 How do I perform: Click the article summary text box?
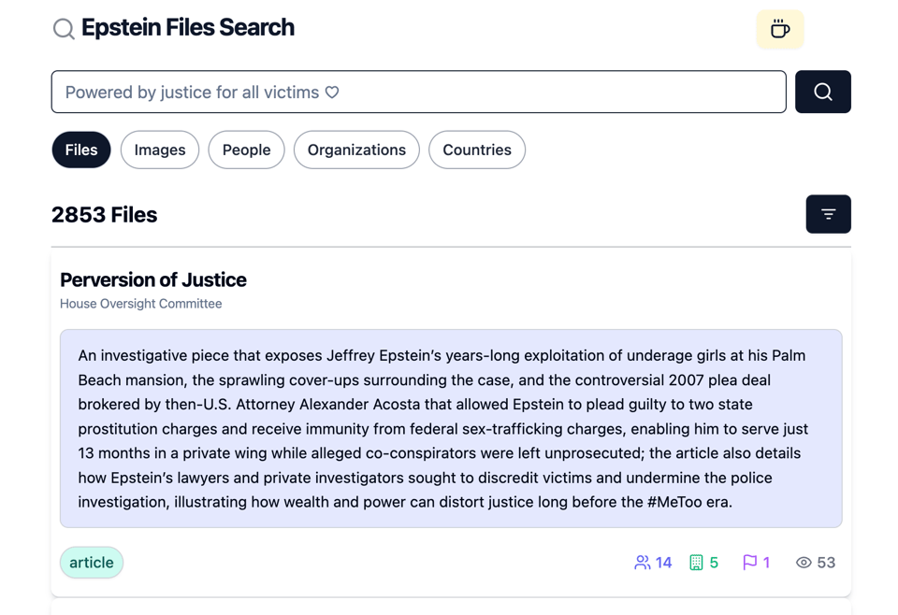point(451,428)
